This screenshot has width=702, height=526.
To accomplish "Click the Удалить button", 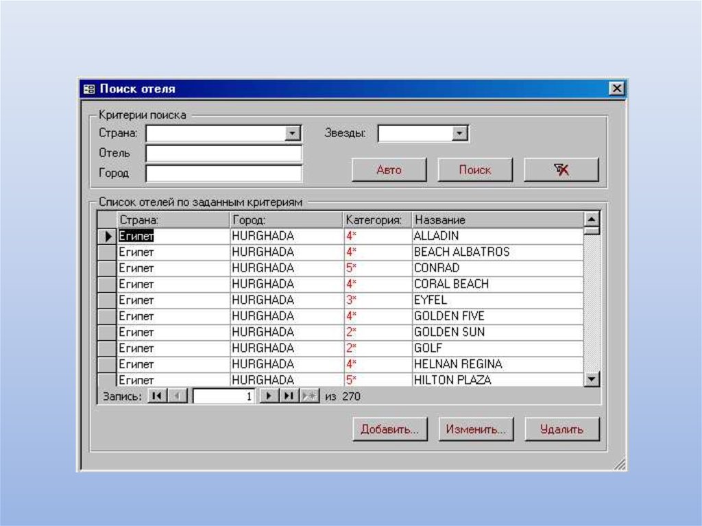I will [x=561, y=430].
